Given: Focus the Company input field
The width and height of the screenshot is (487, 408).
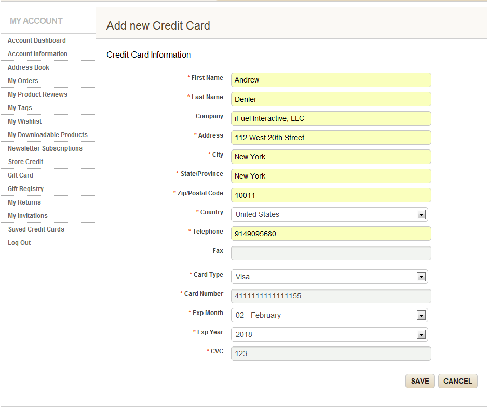Looking at the screenshot, I should [x=331, y=119].
